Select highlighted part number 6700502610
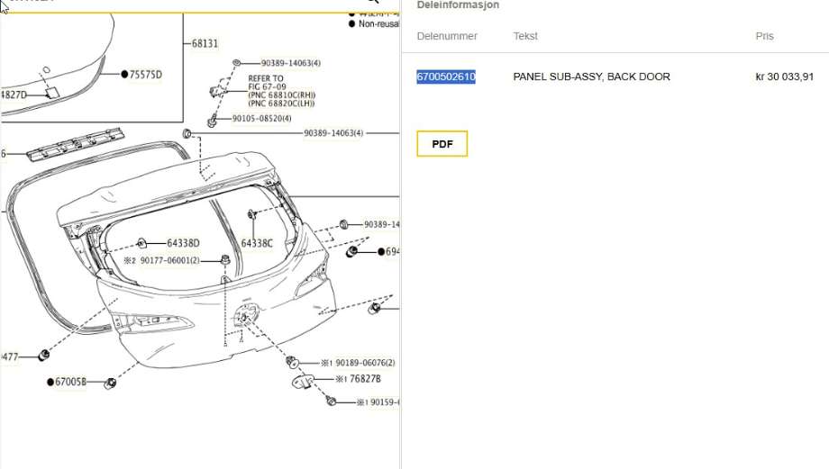829x469 pixels. pyautogui.click(x=446, y=77)
